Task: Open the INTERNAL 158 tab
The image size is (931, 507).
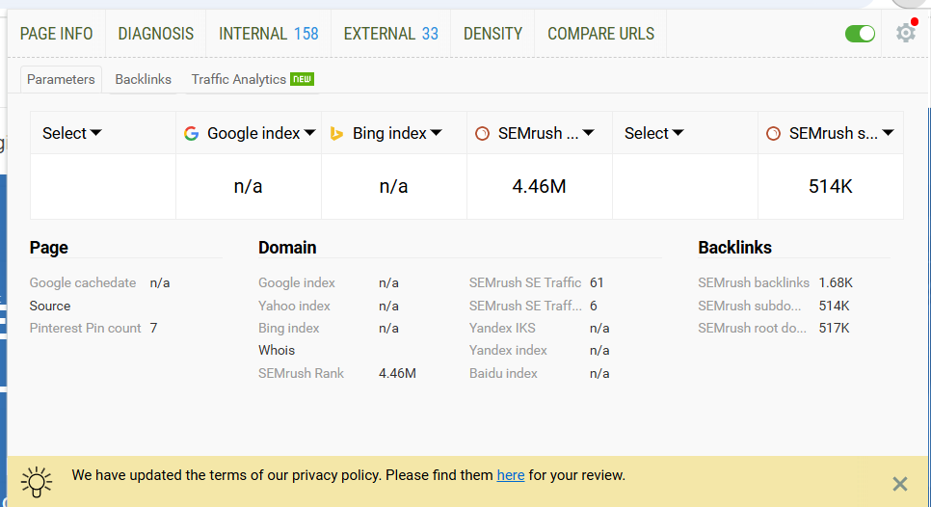Action: click(268, 34)
